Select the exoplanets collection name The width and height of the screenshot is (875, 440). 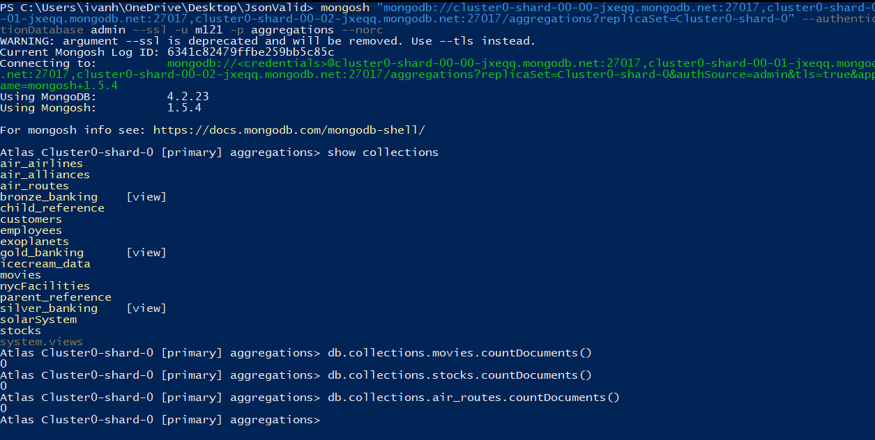(34, 242)
